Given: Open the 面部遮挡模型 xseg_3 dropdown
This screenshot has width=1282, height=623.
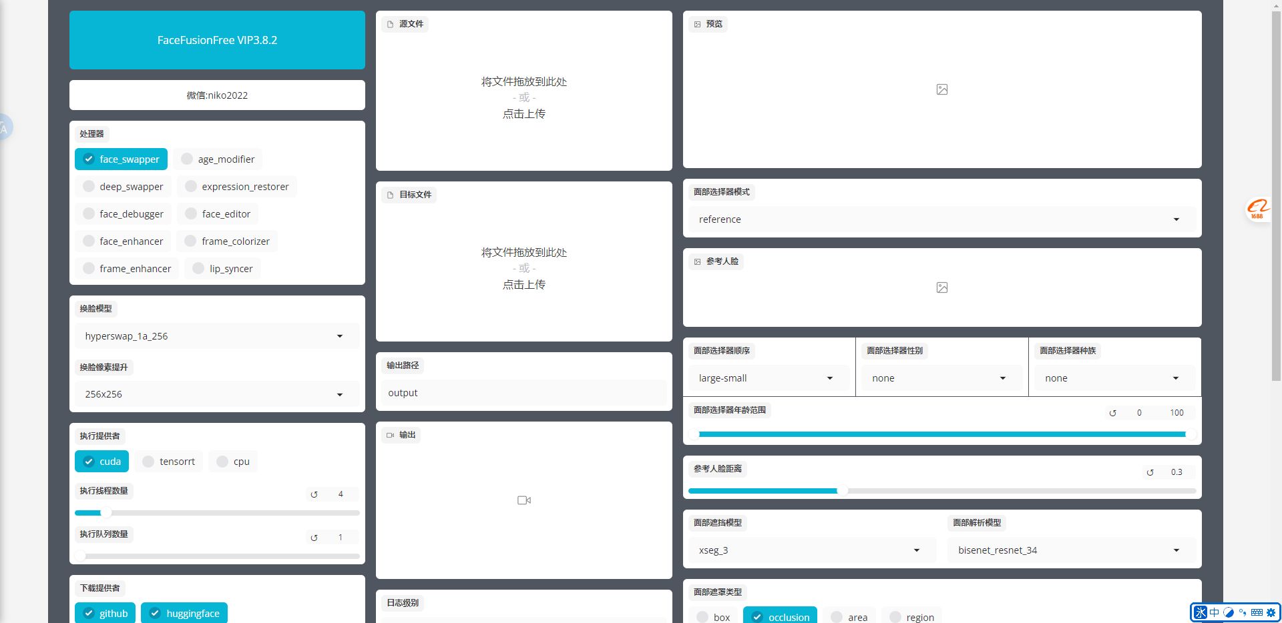Looking at the screenshot, I should 813,550.
